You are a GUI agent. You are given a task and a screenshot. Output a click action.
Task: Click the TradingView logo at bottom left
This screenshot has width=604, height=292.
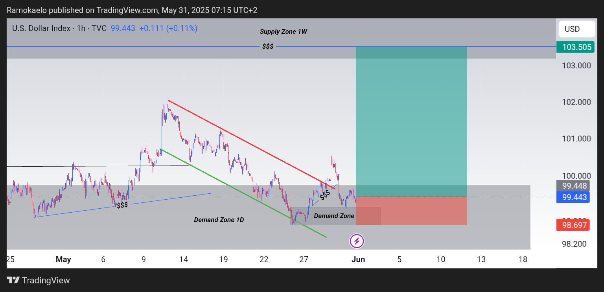39,280
